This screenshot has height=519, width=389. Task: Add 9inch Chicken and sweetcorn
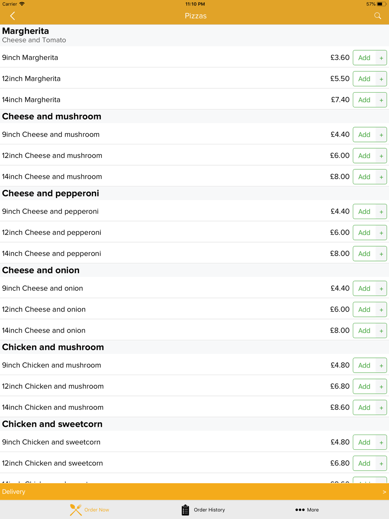(x=364, y=442)
